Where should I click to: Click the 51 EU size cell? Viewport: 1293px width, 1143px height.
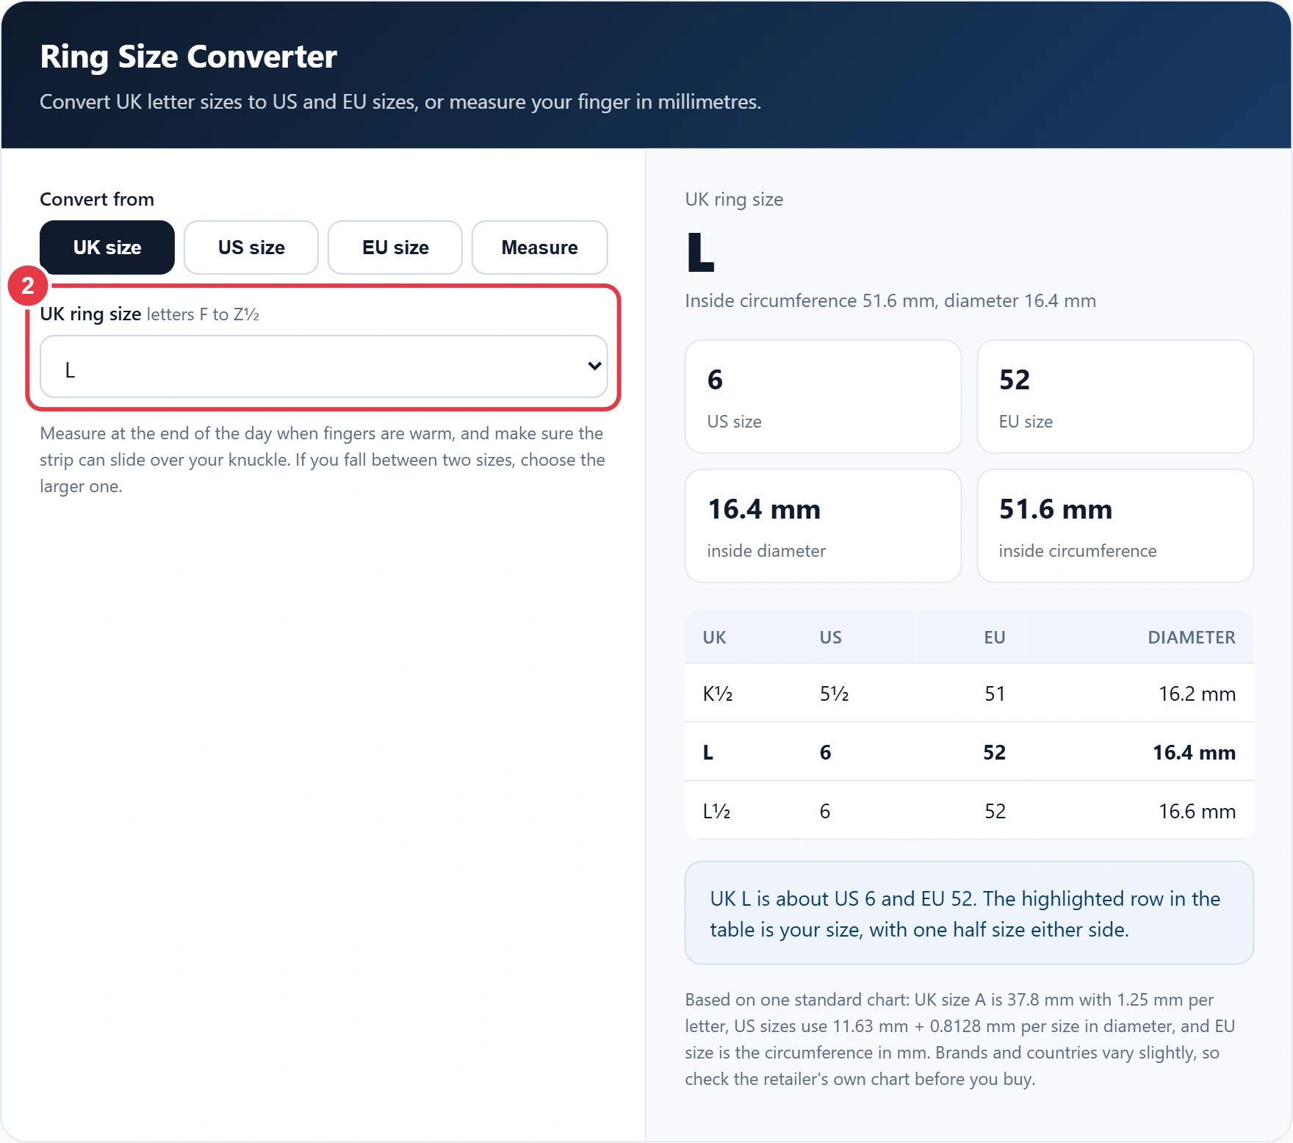(x=995, y=693)
